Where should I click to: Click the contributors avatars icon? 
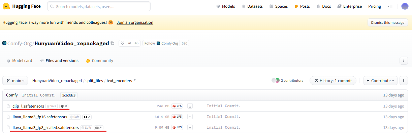coord(276,81)
